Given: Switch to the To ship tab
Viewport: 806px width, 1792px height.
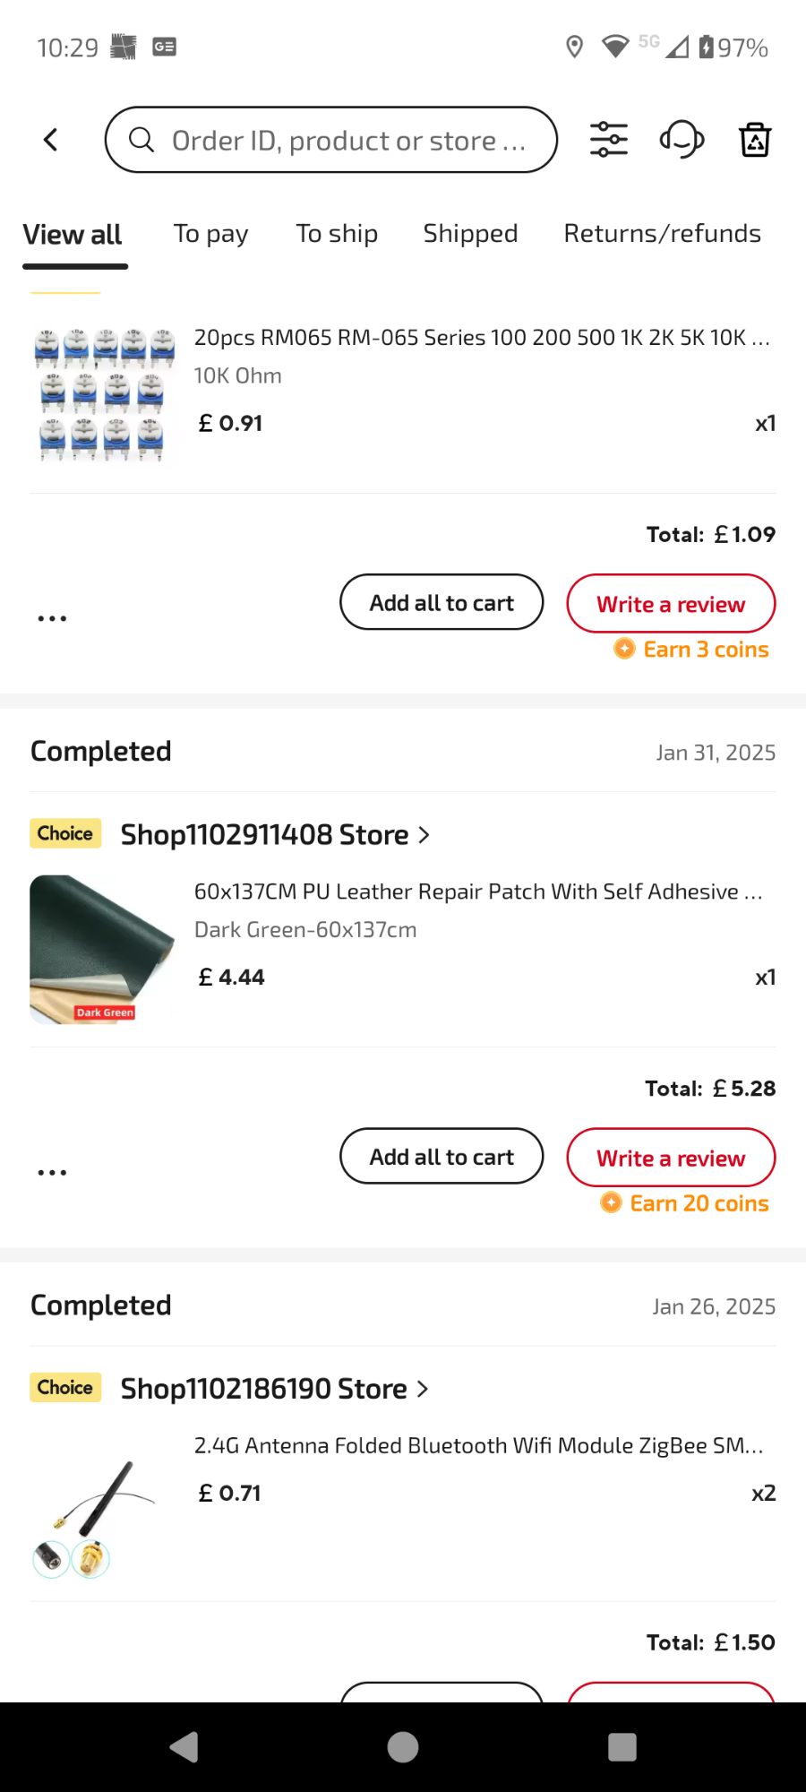Looking at the screenshot, I should coord(337,234).
